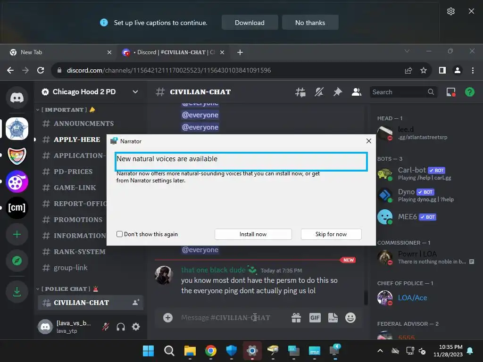Switch to the New Tab browser tab

(58, 52)
